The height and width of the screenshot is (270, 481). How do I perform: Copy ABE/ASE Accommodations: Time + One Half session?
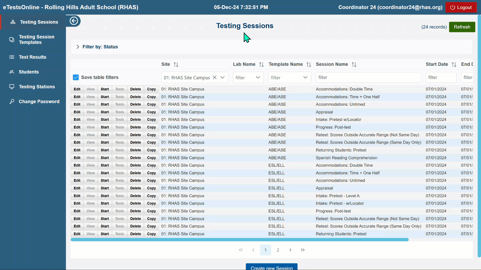tap(151, 97)
